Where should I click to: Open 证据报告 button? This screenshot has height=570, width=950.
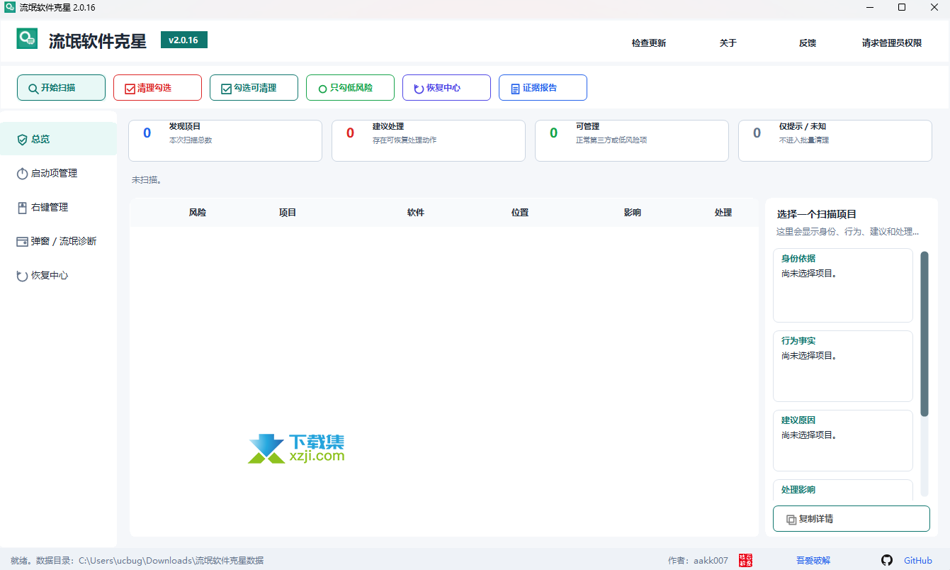[543, 88]
